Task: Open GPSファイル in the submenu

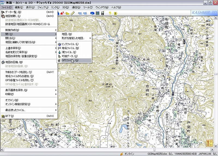Action: pyautogui.click(x=74, y=60)
